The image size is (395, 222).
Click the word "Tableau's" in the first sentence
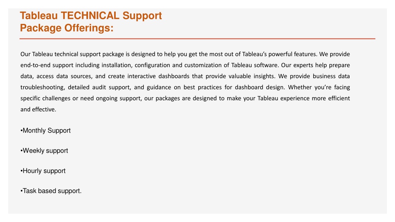click(x=254, y=54)
